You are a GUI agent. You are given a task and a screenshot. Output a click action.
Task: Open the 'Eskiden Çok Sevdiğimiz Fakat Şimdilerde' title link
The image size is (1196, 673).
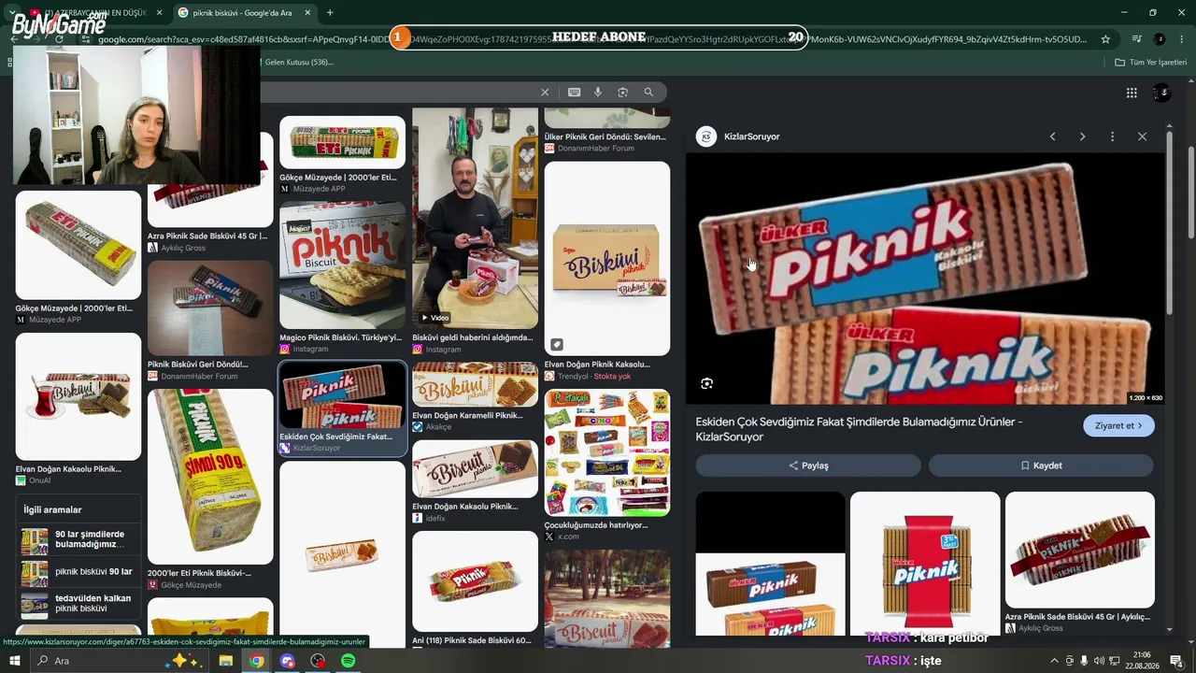(859, 429)
